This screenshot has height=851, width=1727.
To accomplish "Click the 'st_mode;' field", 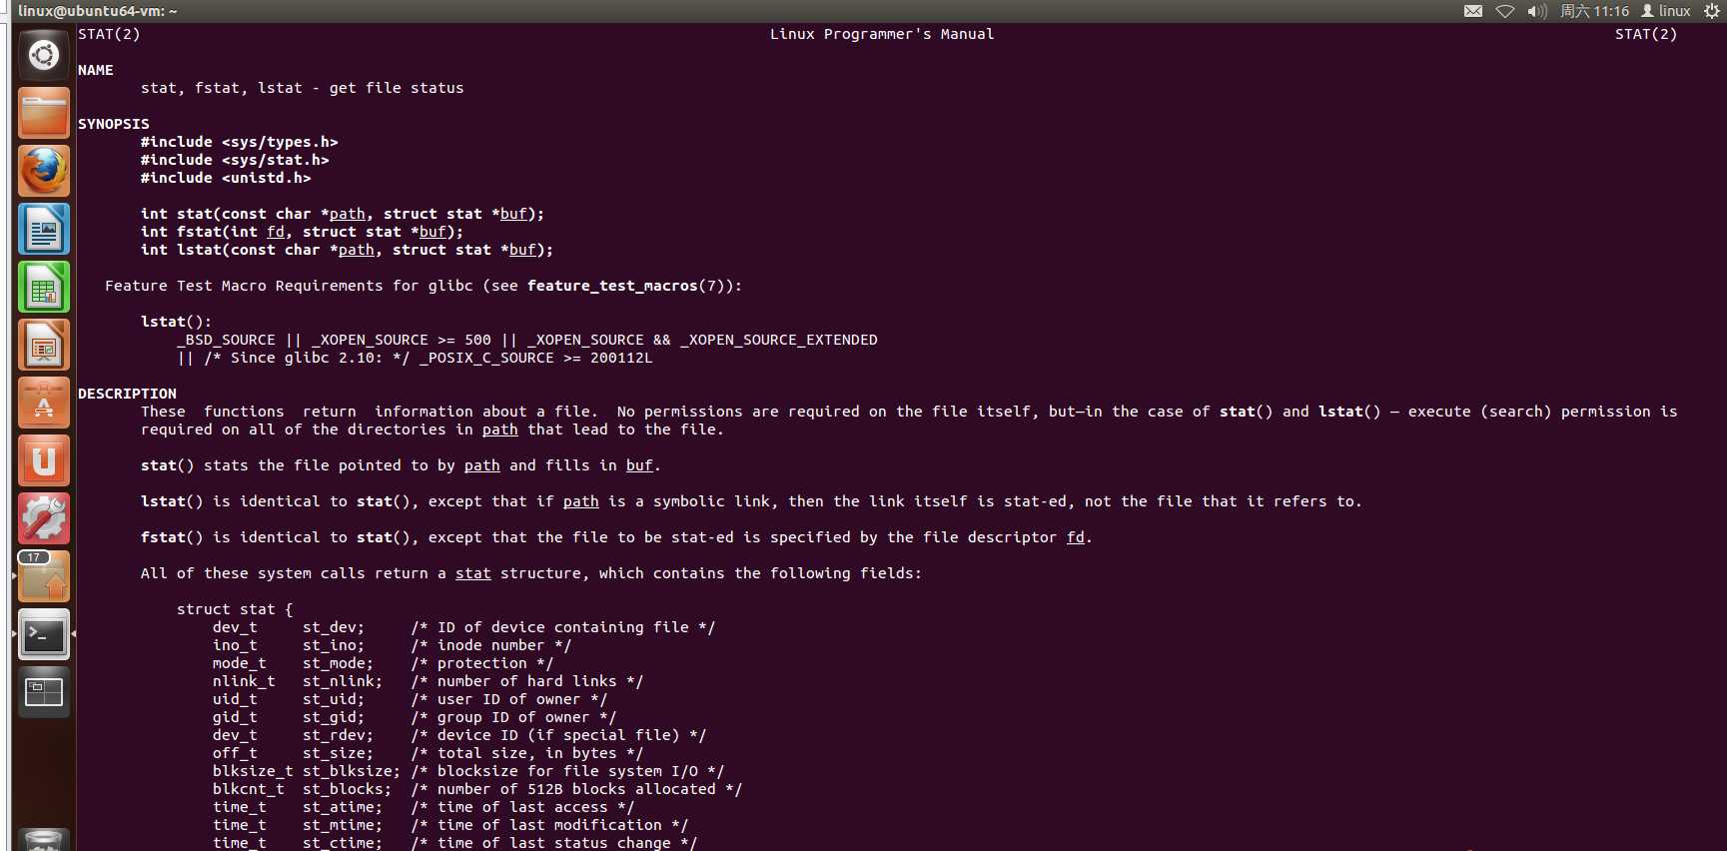I will click(339, 663).
